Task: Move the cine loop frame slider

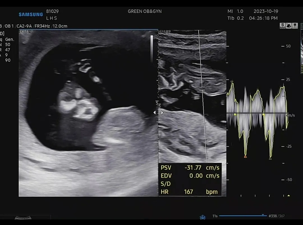Action: tap(243, 216)
